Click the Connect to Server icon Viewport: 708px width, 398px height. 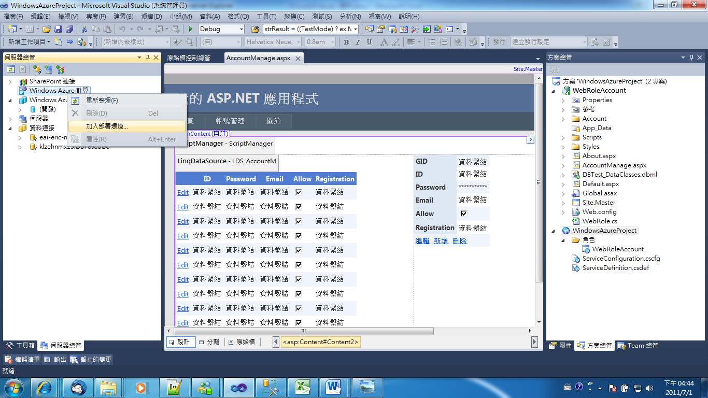(48, 69)
